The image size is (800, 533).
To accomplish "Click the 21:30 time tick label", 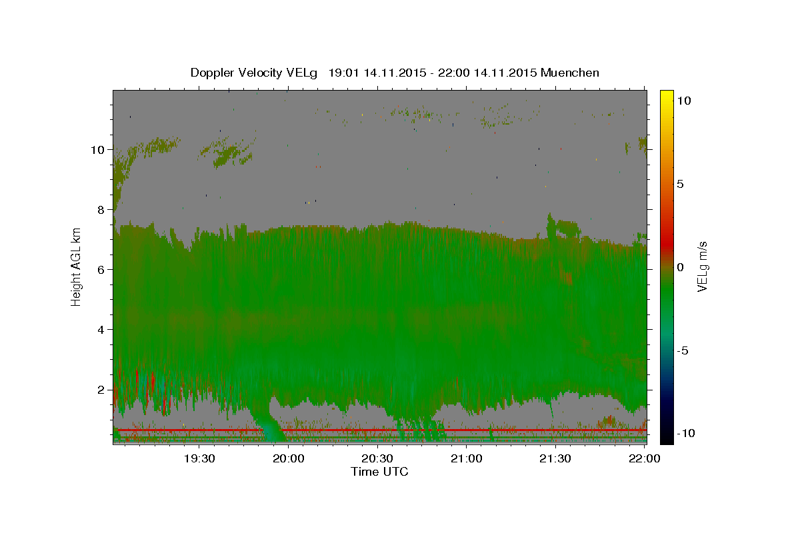I will pos(555,458).
